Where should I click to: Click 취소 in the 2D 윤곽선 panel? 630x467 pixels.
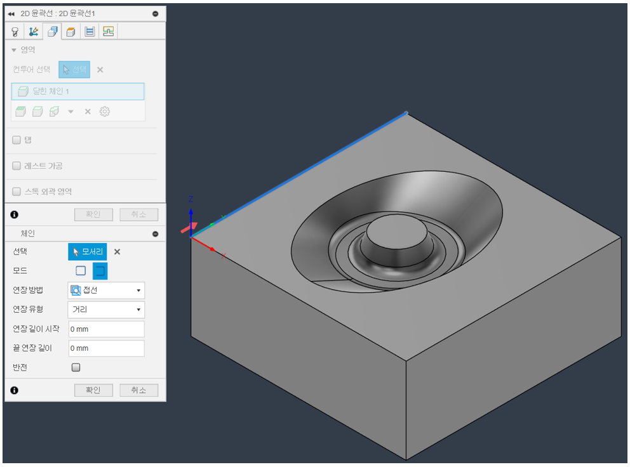(138, 214)
